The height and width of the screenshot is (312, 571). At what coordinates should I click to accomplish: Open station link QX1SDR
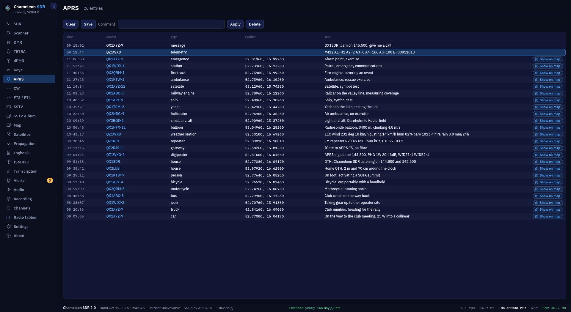113,162
